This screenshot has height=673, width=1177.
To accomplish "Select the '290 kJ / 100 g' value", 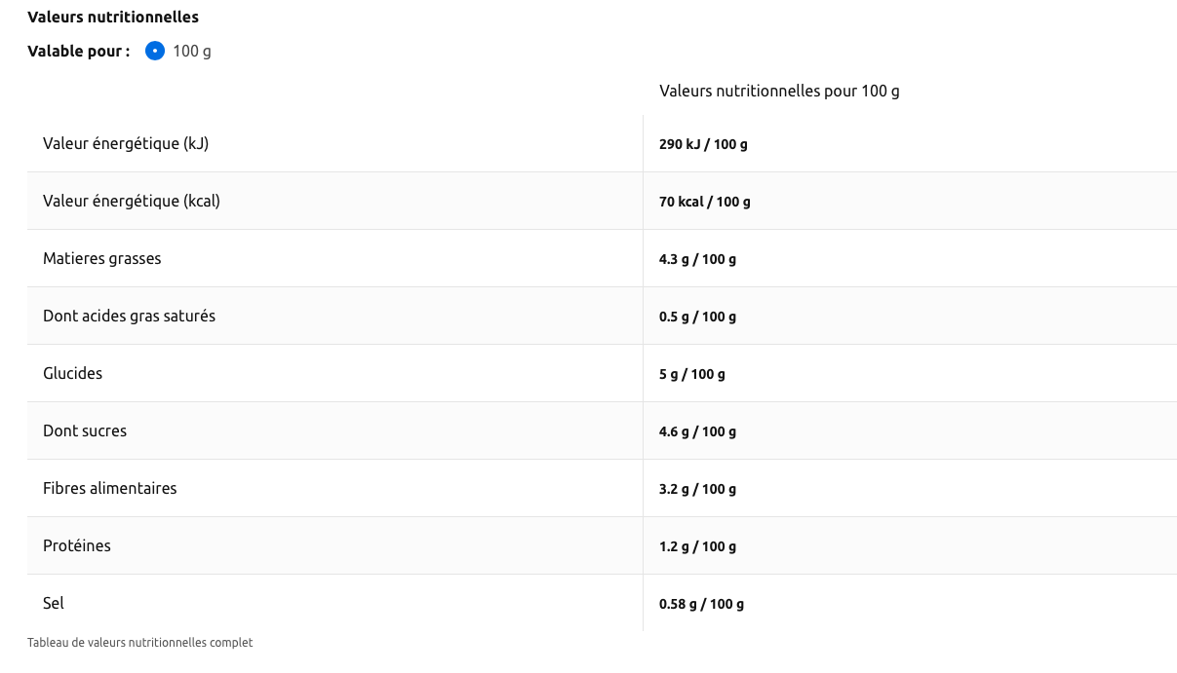I will click(x=703, y=145).
